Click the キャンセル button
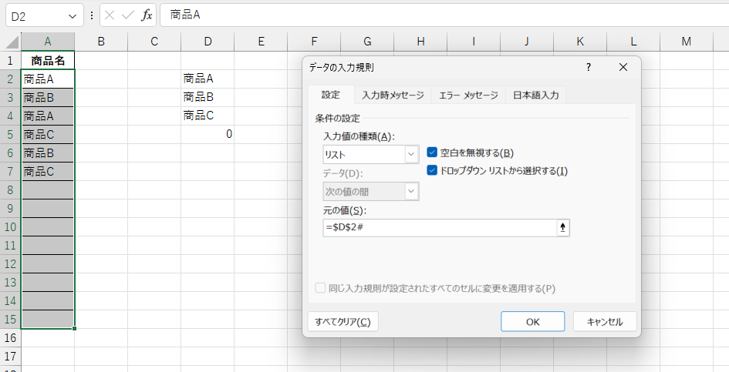The image size is (729, 372). (x=605, y=322)
